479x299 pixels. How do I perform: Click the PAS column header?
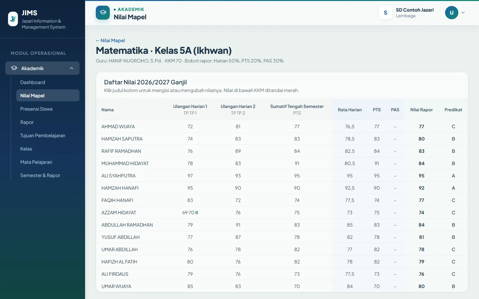pos(395,110)
